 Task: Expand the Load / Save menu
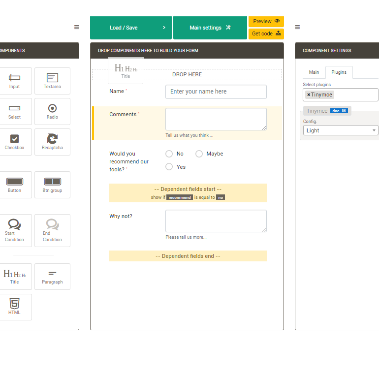pos(130,28)
